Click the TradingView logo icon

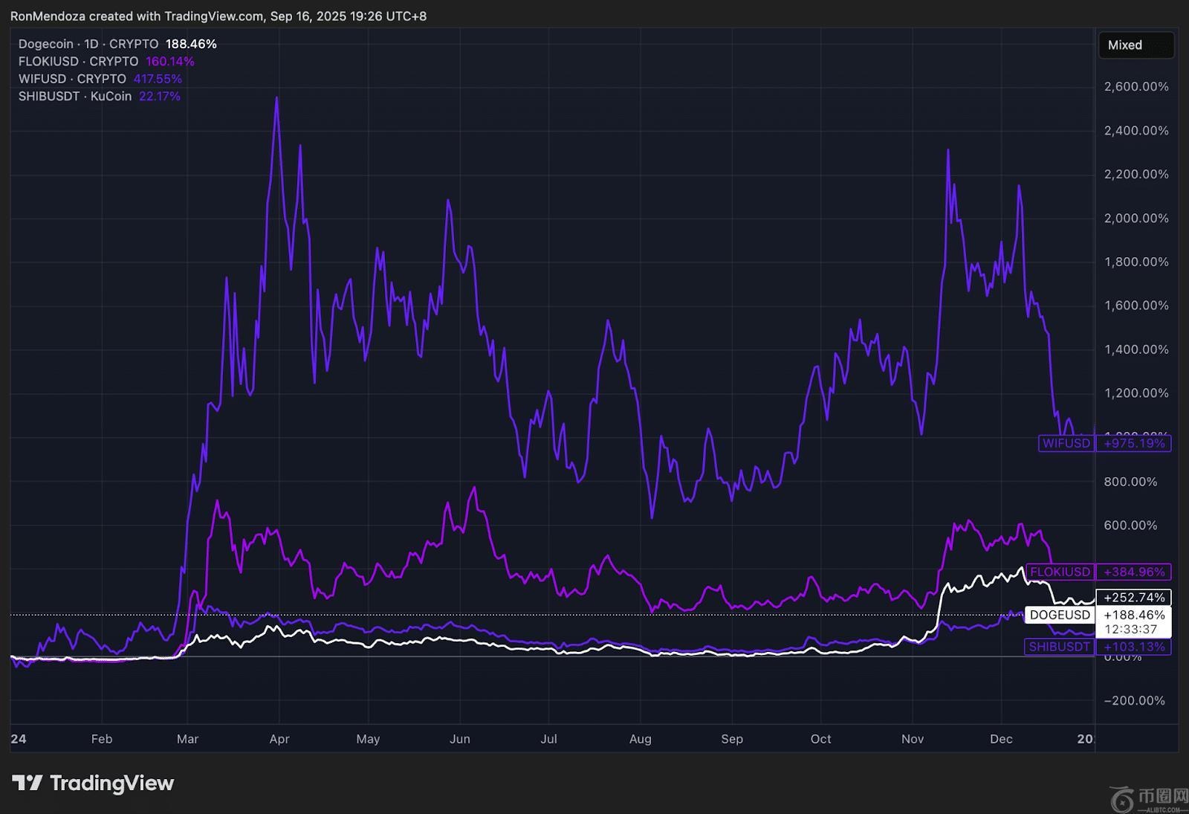click(x=27, y=783)
